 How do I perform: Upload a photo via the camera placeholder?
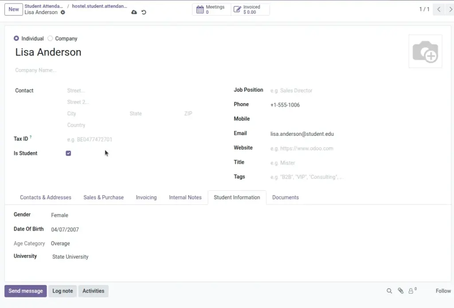pyautogui.click(x=425, y=51)
